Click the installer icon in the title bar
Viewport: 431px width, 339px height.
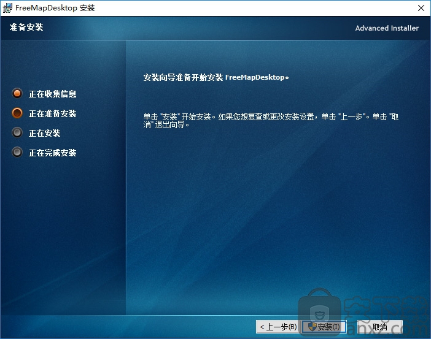(7, 8)
